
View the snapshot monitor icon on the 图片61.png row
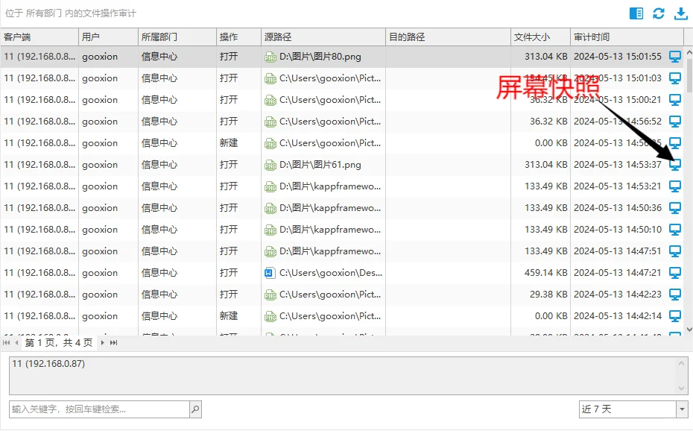coord(675,165)
